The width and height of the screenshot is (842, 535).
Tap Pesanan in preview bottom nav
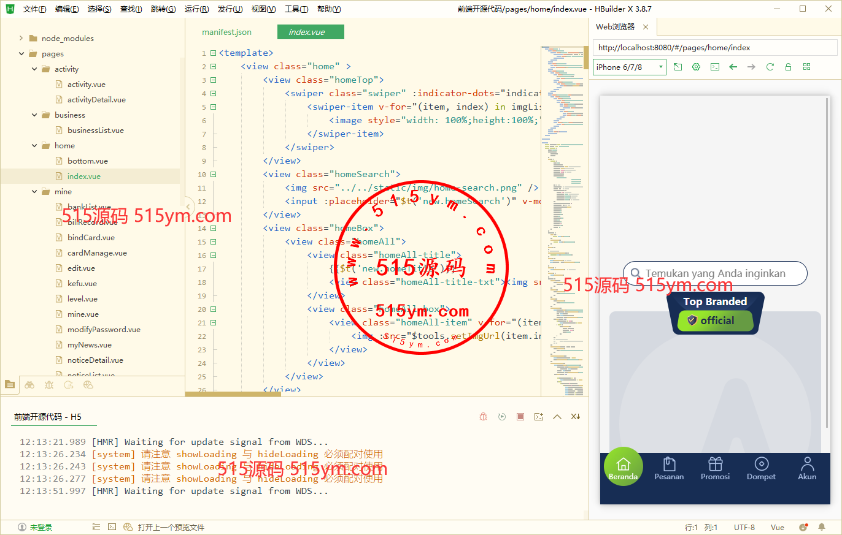[x=669, y=469]
